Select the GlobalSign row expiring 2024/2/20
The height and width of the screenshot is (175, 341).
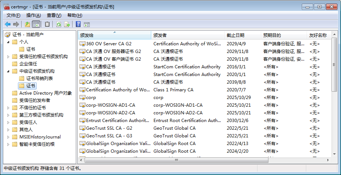coord(204,151)
